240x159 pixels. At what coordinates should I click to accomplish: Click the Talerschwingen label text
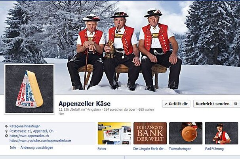[x=180, y=149]
